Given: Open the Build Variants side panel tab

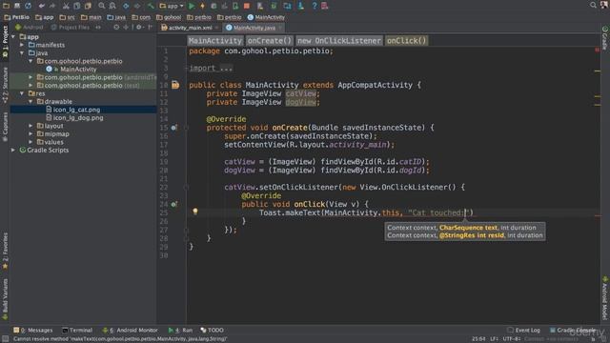Looking at the screenshot, I should coord(5,298).
